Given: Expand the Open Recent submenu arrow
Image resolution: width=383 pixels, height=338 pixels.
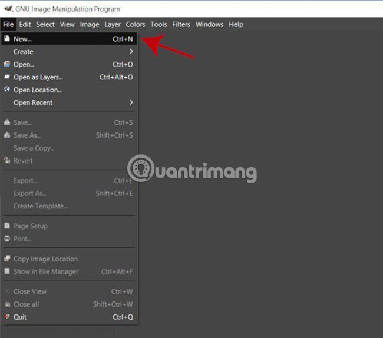Looking at the screenshot, I should 131,102.
